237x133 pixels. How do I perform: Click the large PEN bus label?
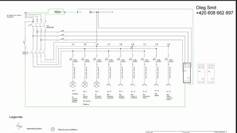[x=57, y=12]
